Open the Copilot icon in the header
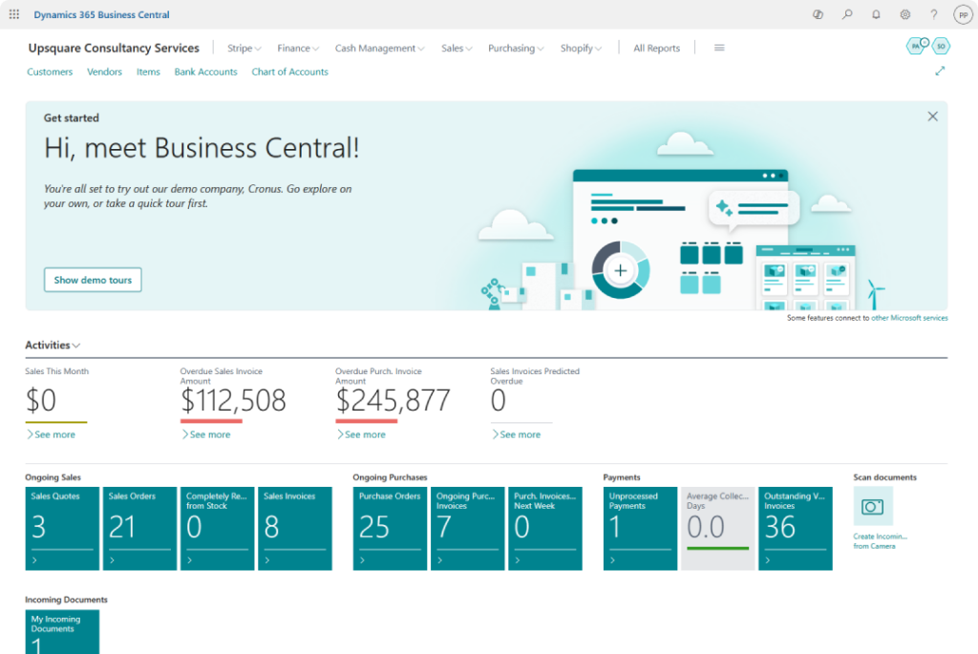 tap(817, 14)
